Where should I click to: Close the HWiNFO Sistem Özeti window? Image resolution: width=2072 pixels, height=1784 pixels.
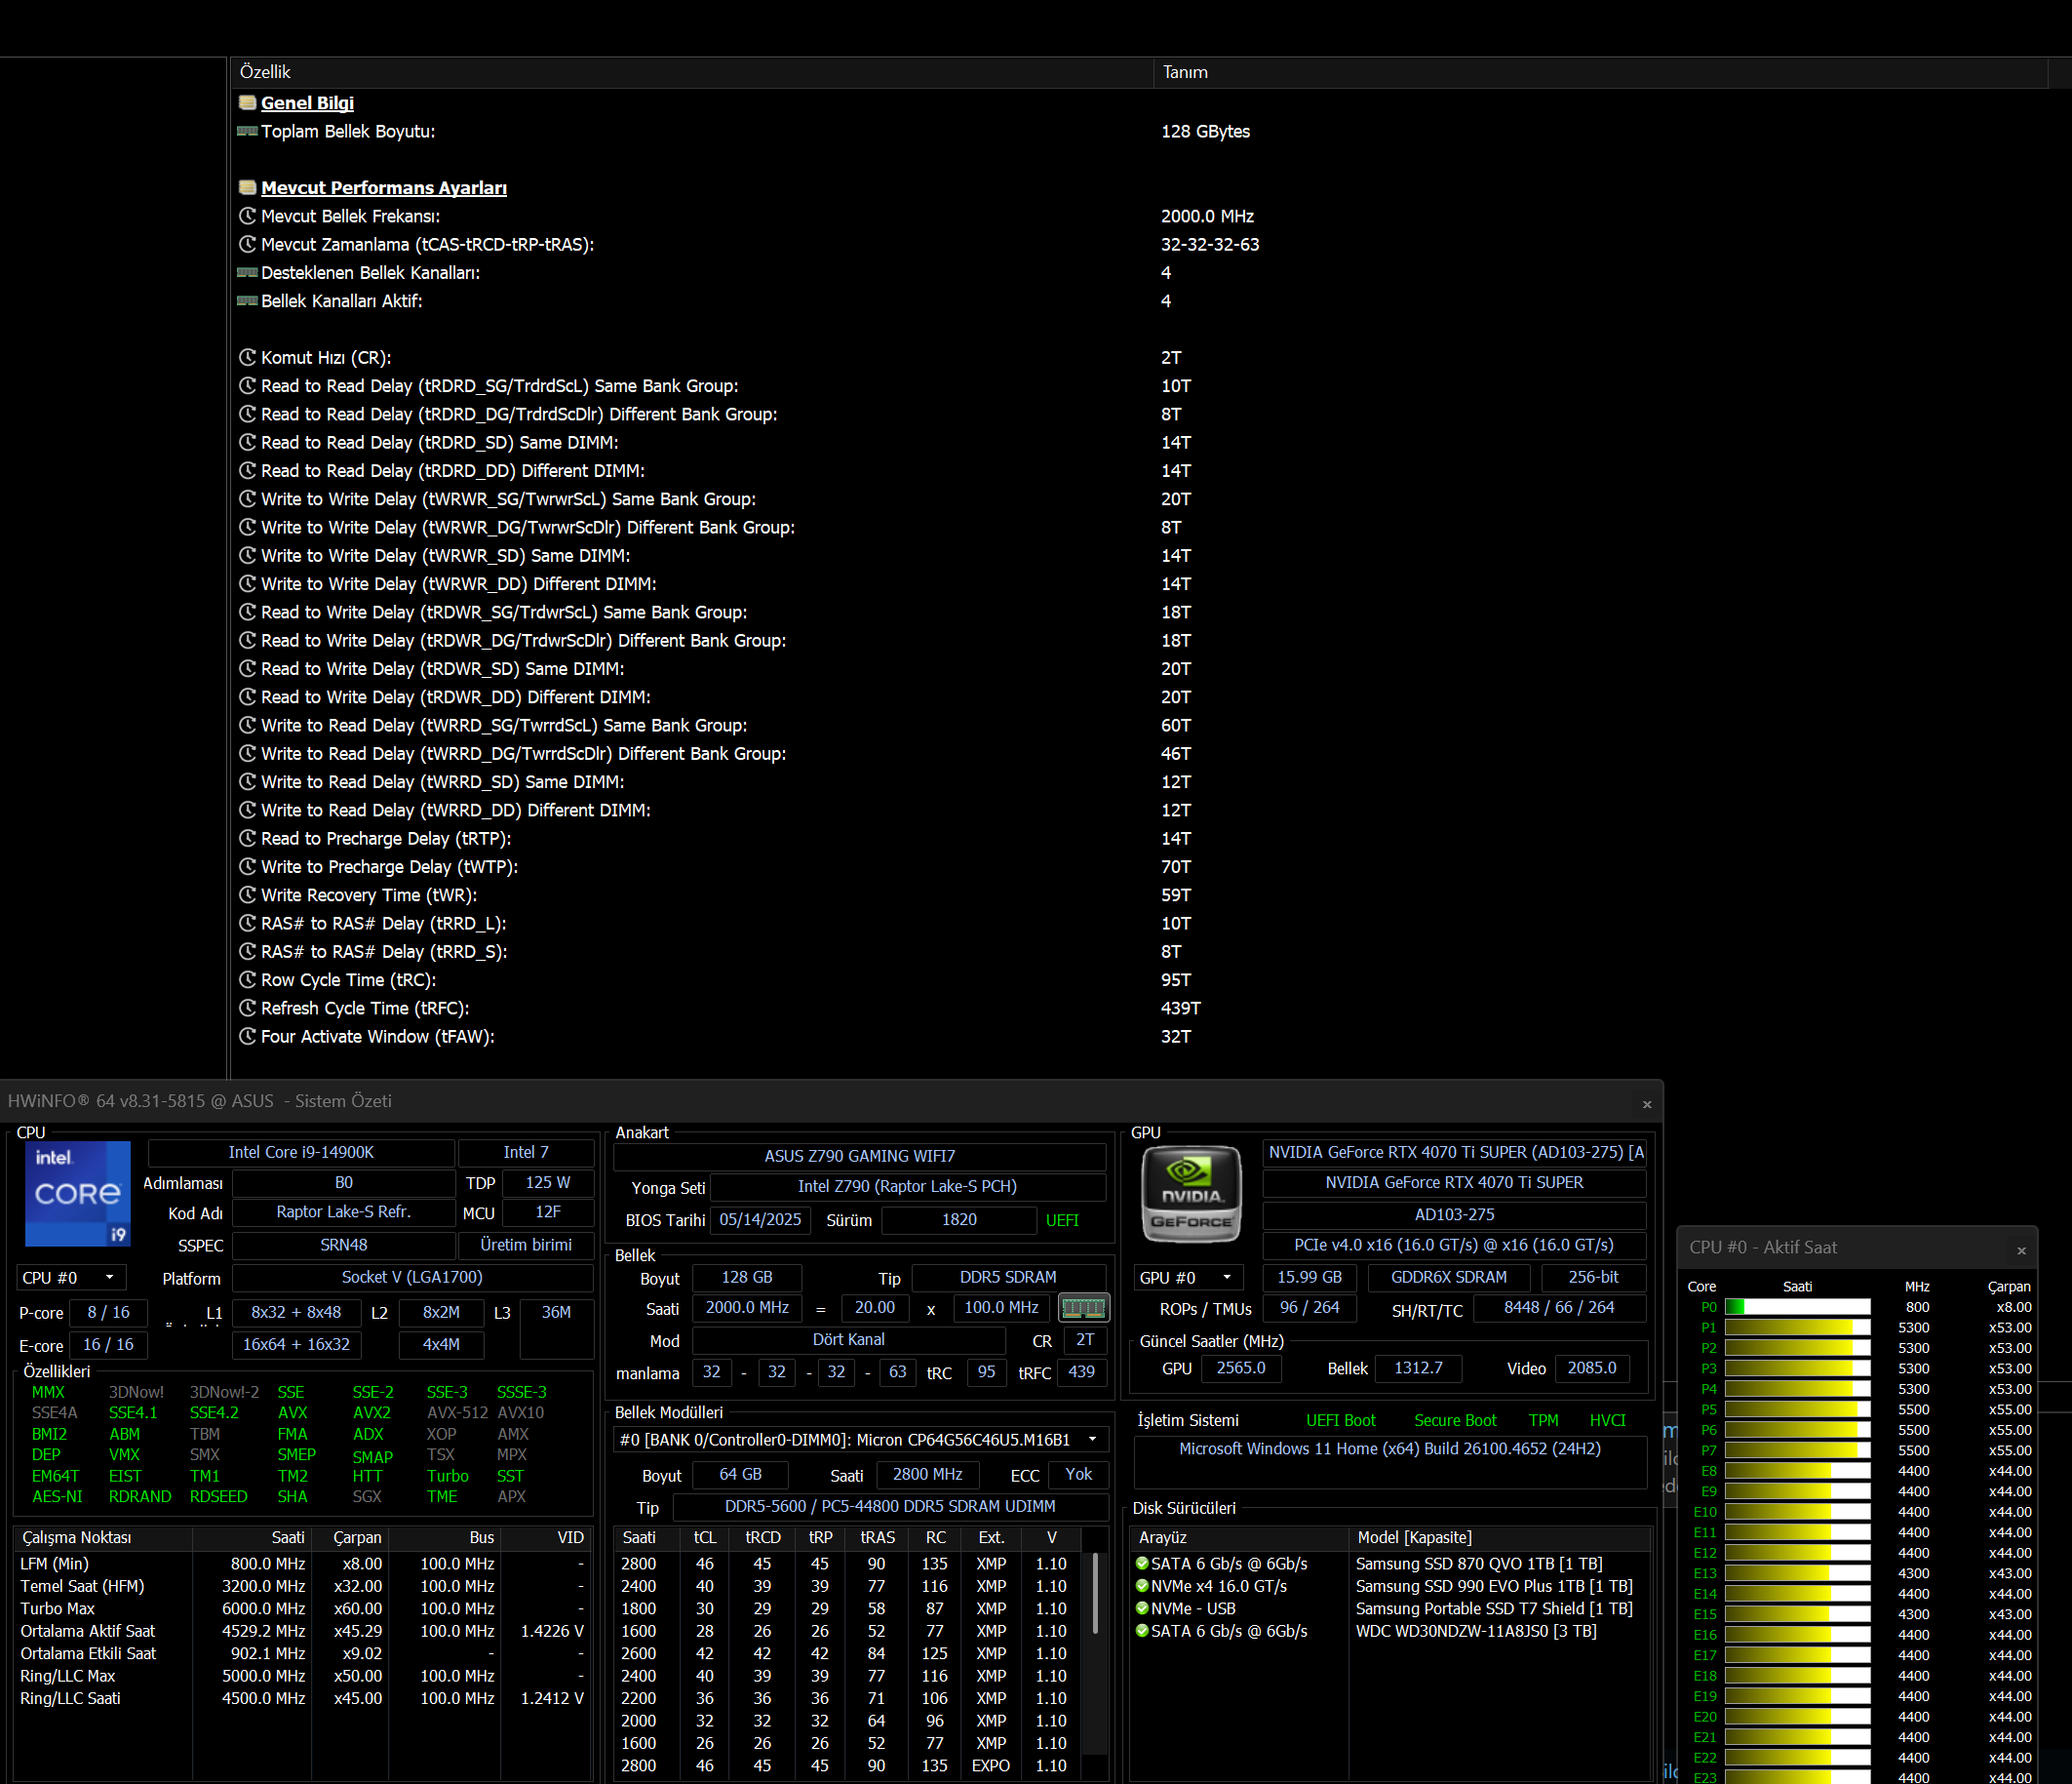click(1647, 1104)
